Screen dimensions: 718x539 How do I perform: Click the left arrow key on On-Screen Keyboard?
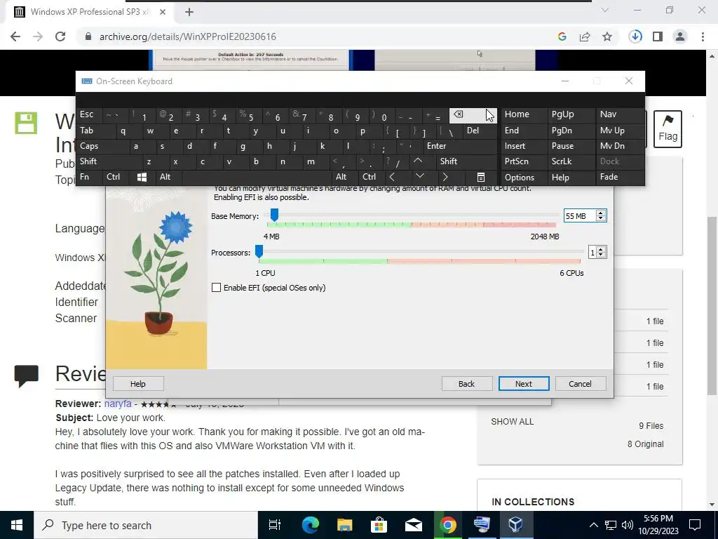click(392, 178)
